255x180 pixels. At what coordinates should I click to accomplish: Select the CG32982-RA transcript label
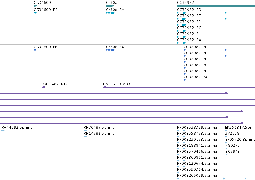coord(189,40)
